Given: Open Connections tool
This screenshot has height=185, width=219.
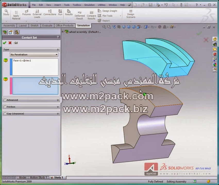Looking at the screenshot, I should [50, 12].
